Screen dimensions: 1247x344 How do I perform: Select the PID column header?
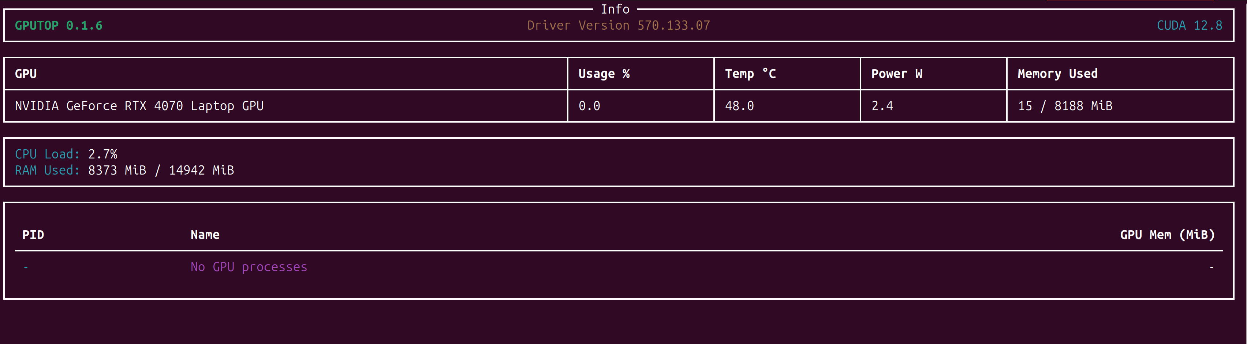33,235
